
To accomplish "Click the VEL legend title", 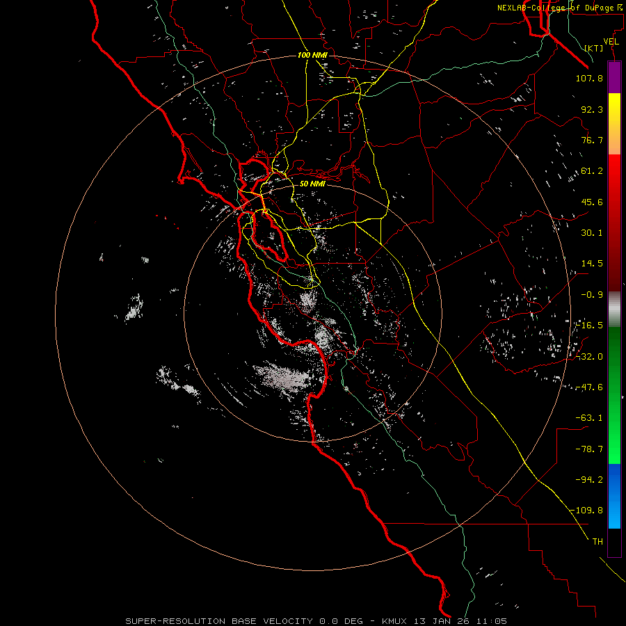I will (611, 42).
